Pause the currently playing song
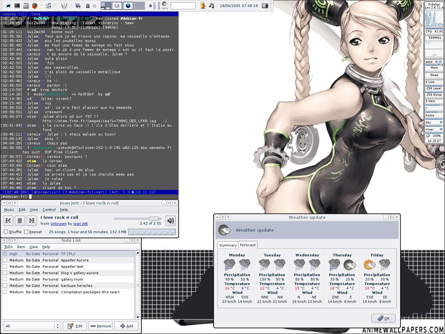Screen dimensions: 445x334 click(x=20, y=220)
